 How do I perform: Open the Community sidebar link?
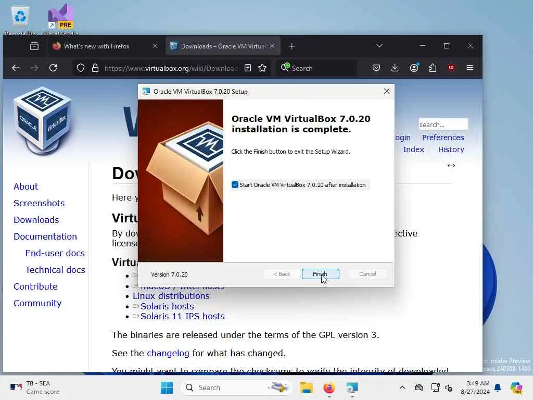point(37,303)
